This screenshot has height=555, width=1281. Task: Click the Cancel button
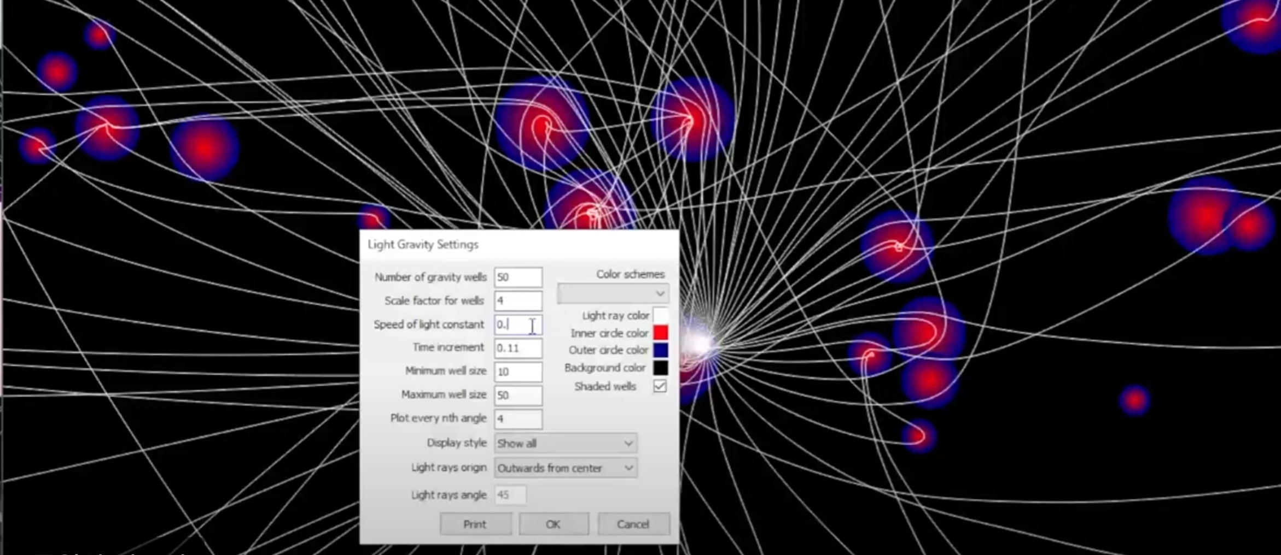point(633,524)
